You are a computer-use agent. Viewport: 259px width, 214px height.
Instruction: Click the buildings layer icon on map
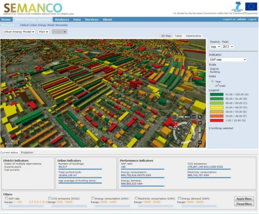tap(193, 117)
